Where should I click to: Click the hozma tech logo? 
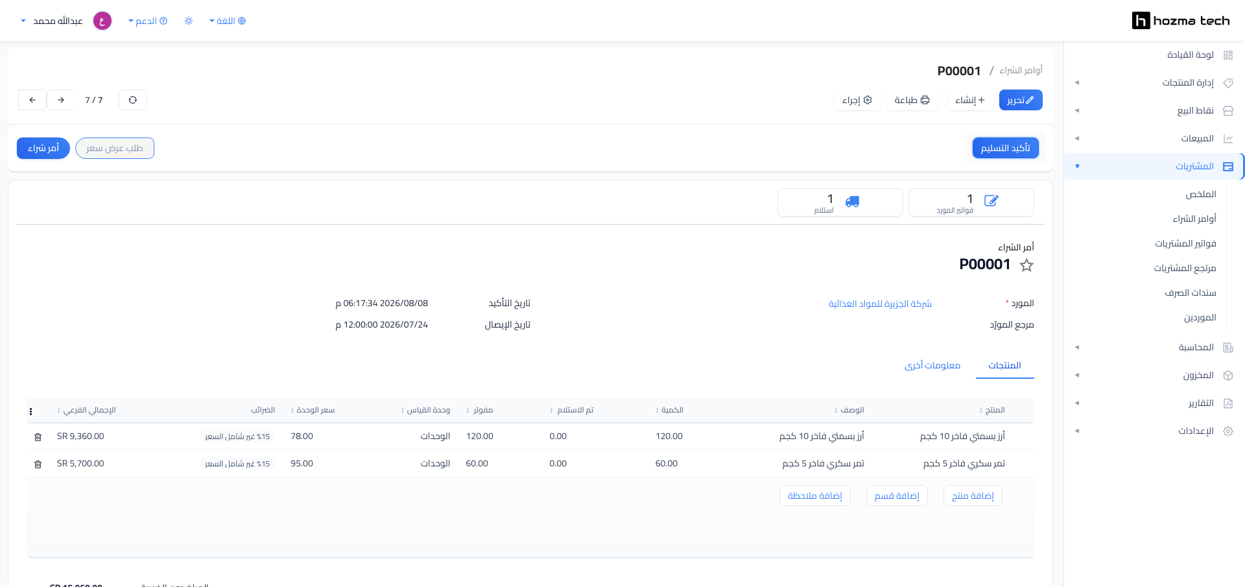[x=1180, y=21]
